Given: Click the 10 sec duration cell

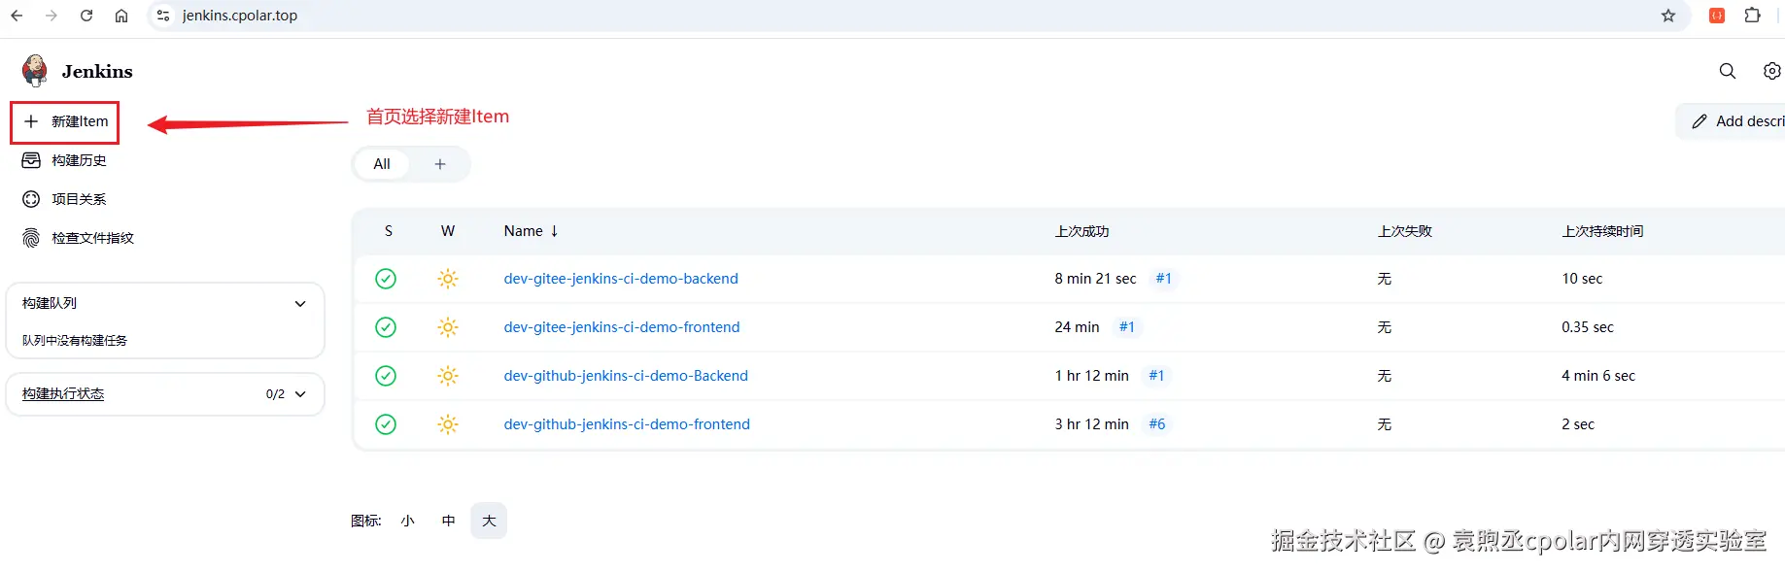Looking at the screenshot, I should tap(1582, 279).
